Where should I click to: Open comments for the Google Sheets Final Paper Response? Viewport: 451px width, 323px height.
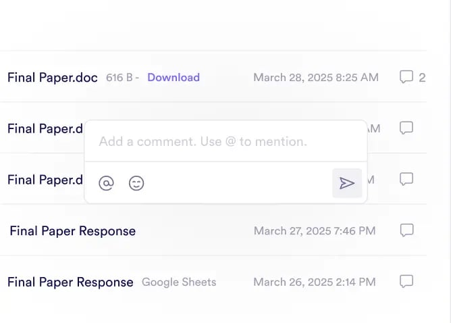[x=406, y=281]
